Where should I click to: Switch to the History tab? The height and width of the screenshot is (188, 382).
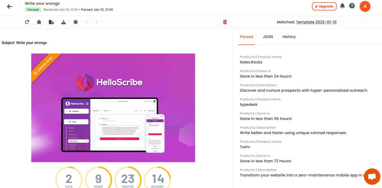[x=289, y=37]
